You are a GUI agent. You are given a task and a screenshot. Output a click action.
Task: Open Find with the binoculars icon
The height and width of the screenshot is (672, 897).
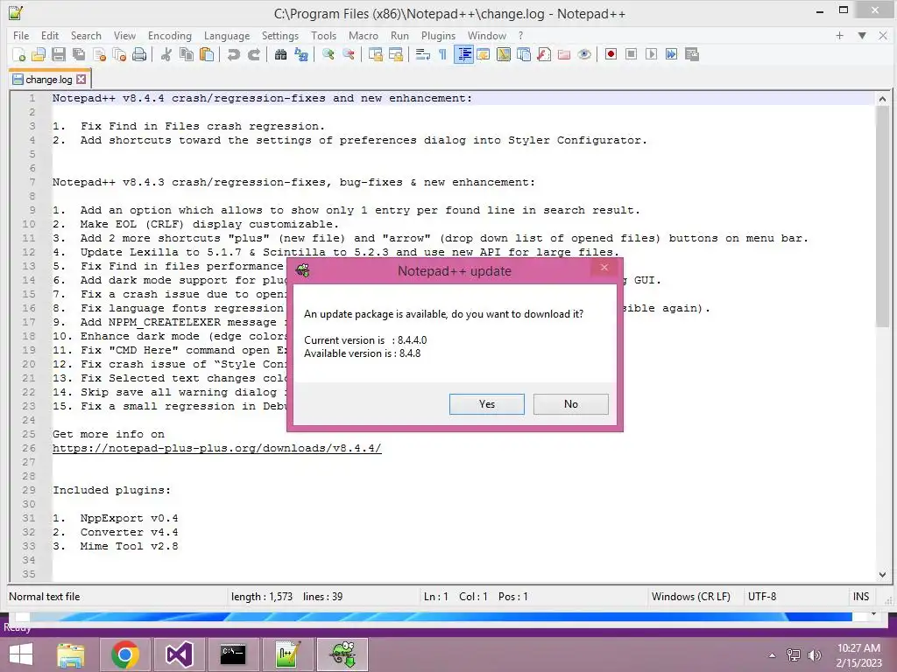280,55
